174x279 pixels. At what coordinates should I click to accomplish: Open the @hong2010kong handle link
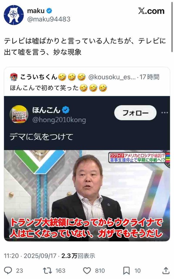59,120
